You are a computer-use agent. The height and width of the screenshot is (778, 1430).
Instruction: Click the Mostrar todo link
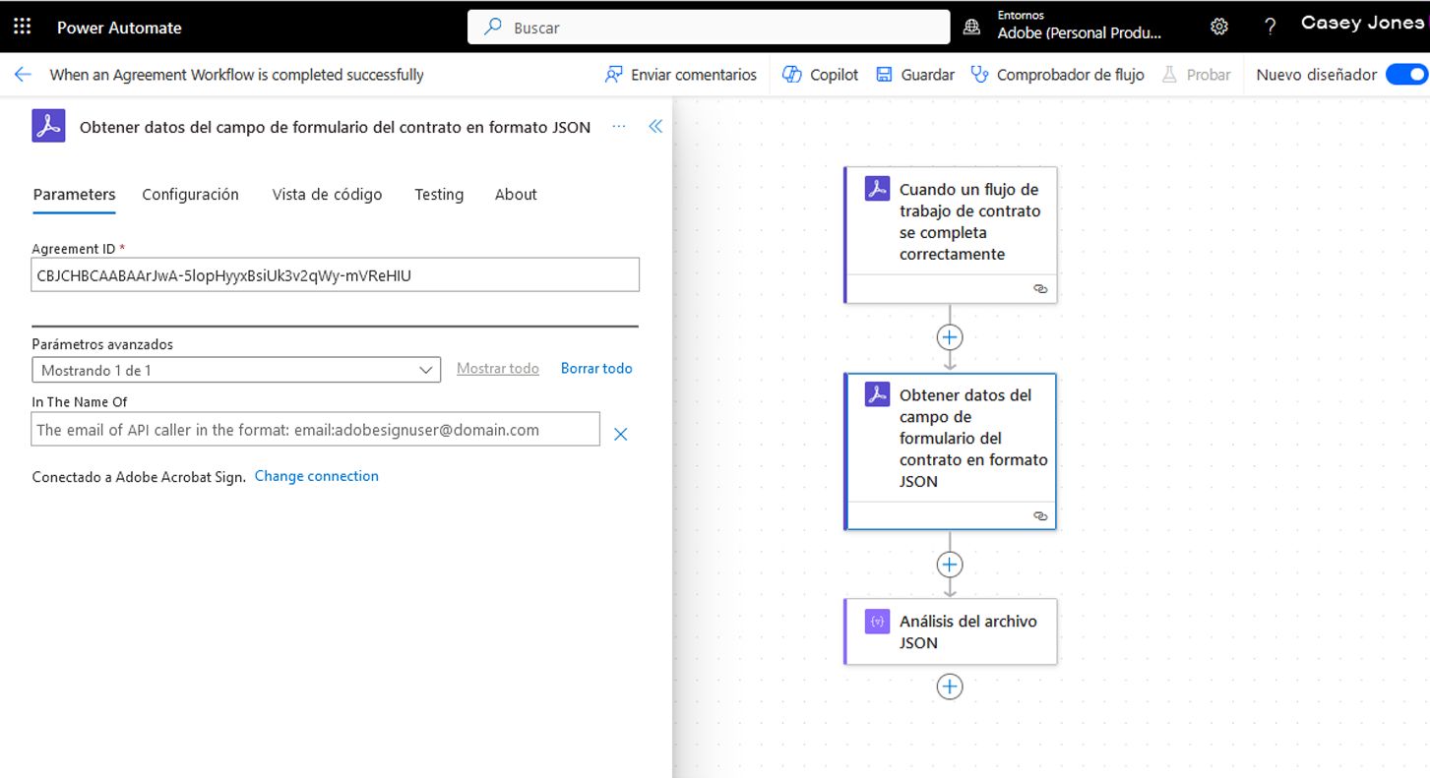point(498,368)
